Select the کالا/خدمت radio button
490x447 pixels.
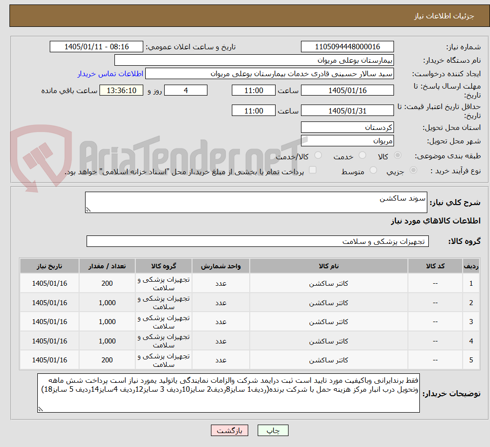[318, 155]
